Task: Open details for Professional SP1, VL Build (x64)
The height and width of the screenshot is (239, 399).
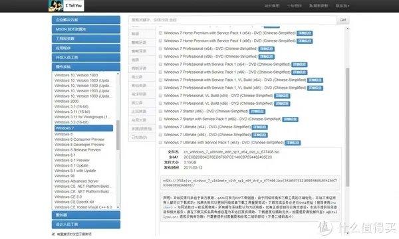Action: (315, 80)
